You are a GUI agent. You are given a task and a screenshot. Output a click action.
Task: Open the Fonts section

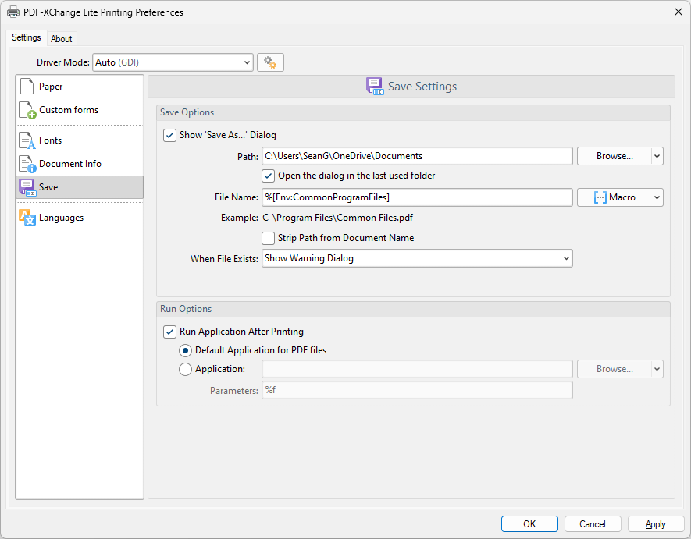click(80, 140)
